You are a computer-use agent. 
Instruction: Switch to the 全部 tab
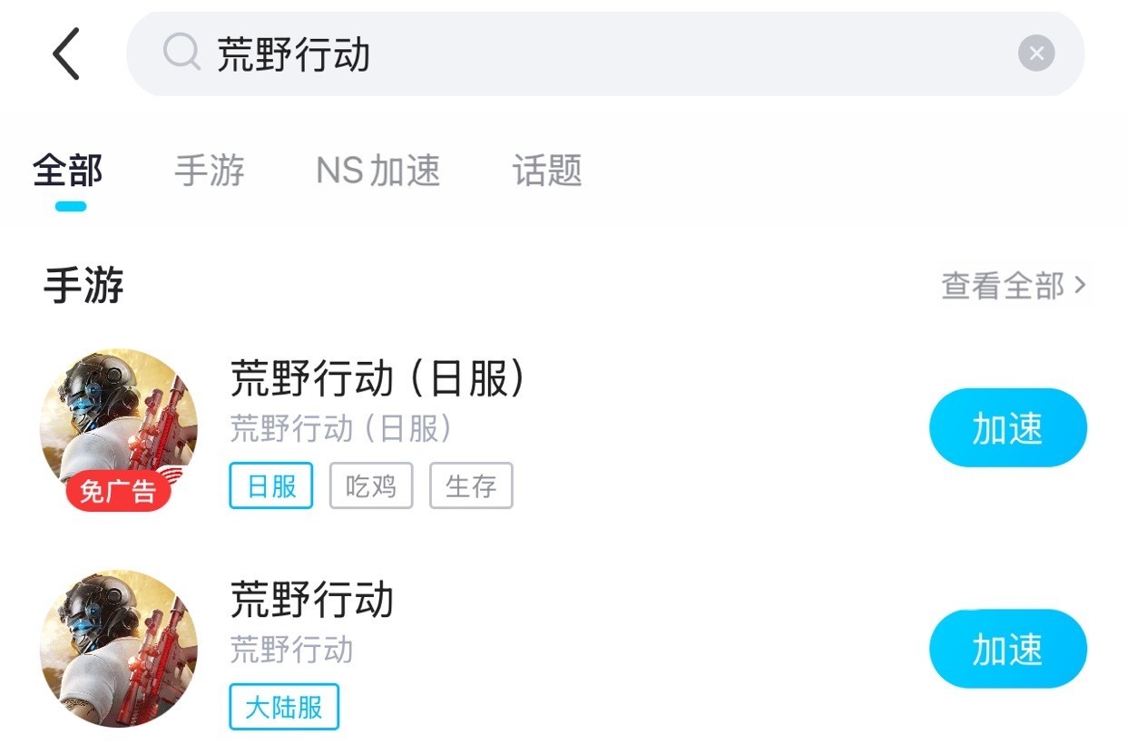[68, 171]
